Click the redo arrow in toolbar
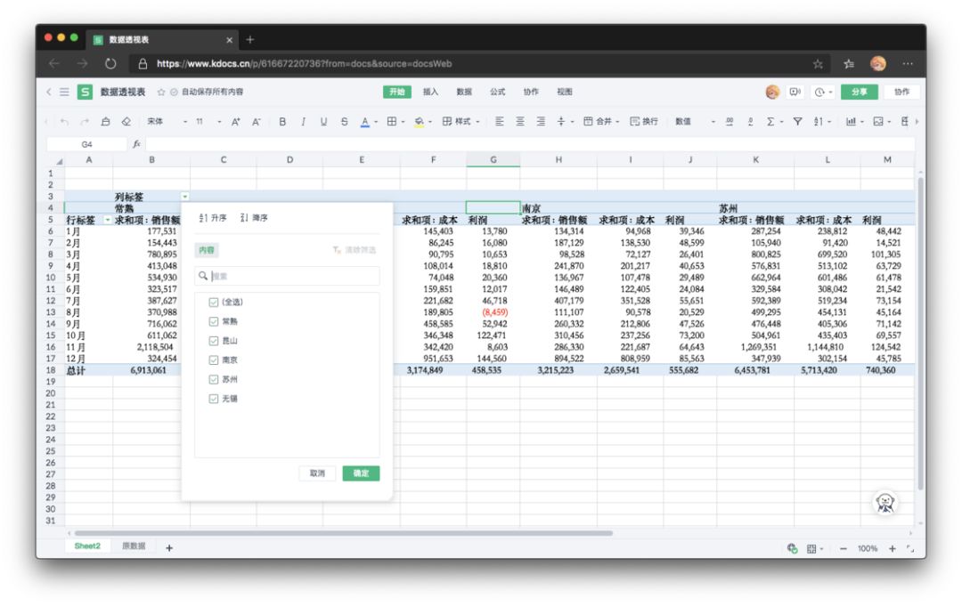The height and width of the screenshot is (606, 962). (85, 122)
